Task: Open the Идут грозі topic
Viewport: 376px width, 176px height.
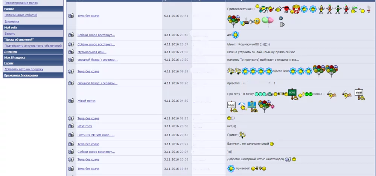Action: [x=85, y=126]
